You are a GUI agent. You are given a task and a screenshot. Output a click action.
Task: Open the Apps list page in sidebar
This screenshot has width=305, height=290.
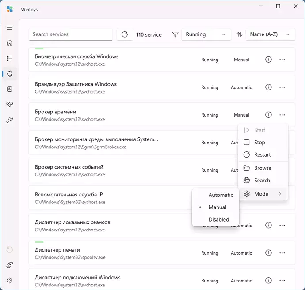pyautogui.click(x=10, y=58)
